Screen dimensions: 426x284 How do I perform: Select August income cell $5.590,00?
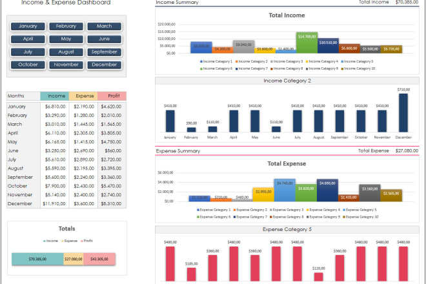tap(55, 168)
